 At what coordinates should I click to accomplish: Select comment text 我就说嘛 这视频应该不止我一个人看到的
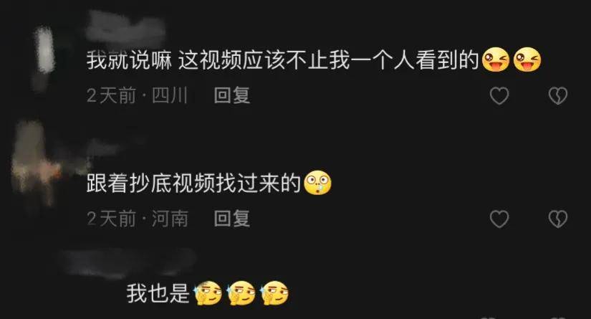[283, 60]
